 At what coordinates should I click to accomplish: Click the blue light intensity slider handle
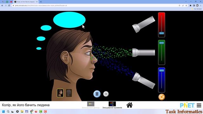coord(161,70)
